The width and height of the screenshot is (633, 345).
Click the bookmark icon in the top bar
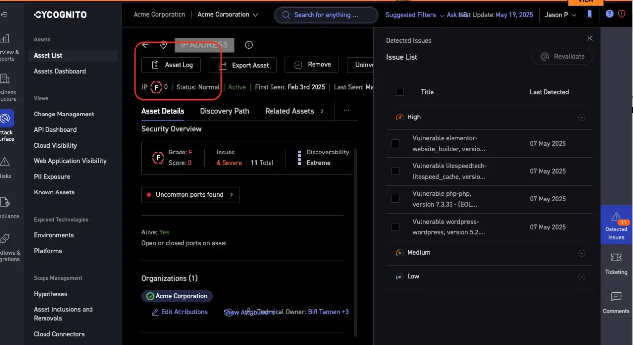589,15
